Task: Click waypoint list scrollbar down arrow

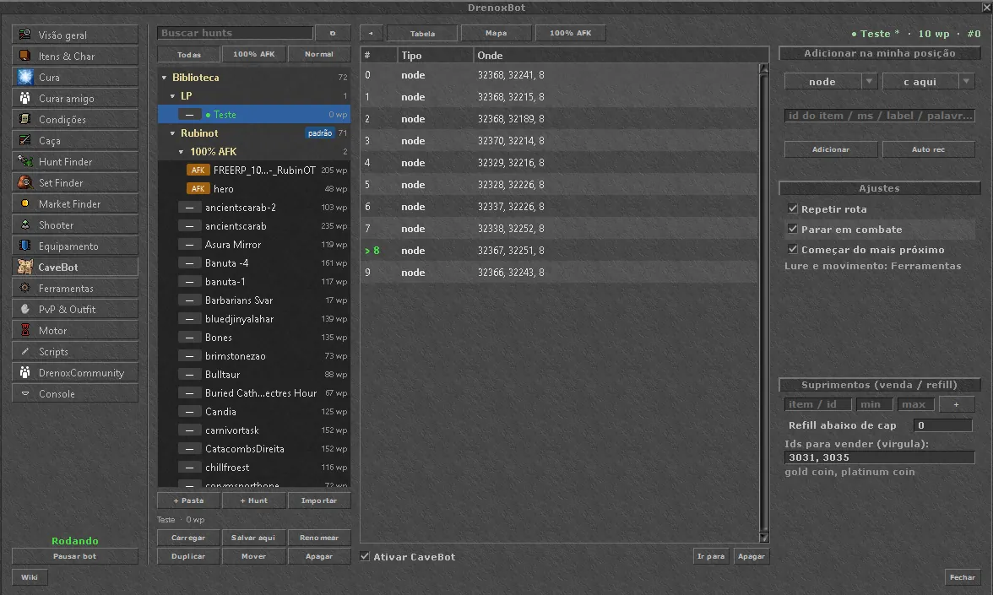Action: pos(763,538)
